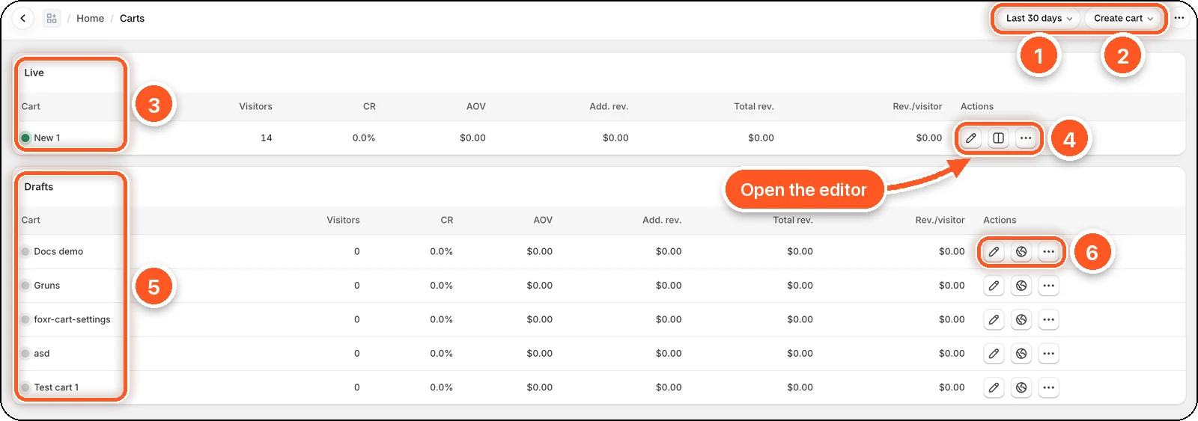Viewport: 1198px width, 421px height.
Task: Go to Home breadcrumb
Action: click(90, 18)
